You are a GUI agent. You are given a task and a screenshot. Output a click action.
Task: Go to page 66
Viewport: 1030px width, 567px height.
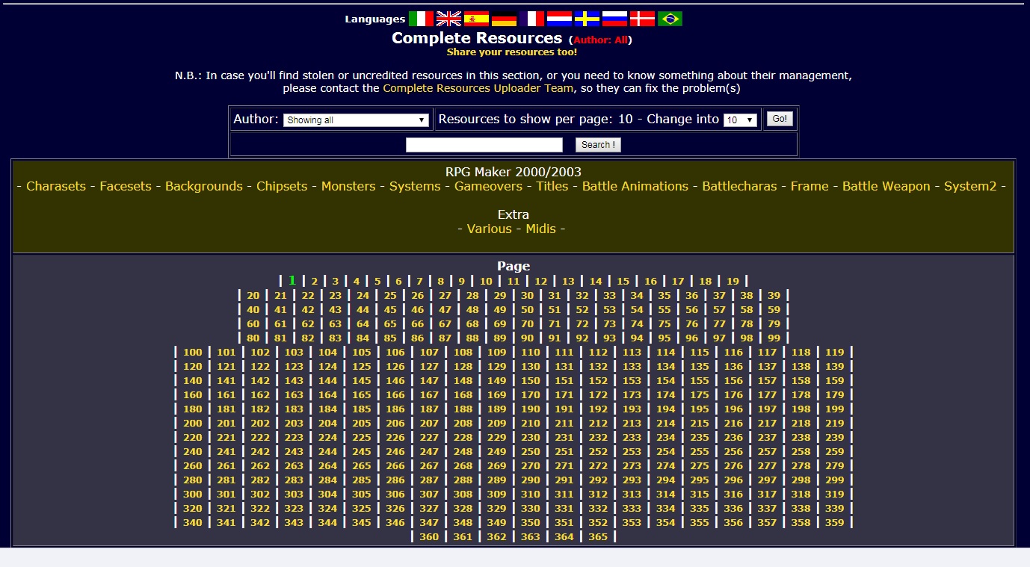(417, 324)
